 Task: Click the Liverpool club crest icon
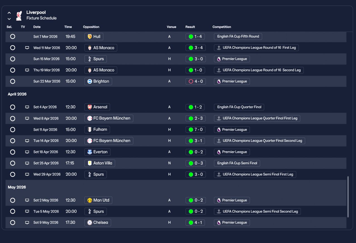click(19, 16)
